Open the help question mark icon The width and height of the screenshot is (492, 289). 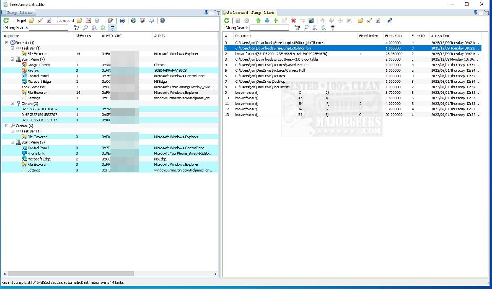point(122,20)
